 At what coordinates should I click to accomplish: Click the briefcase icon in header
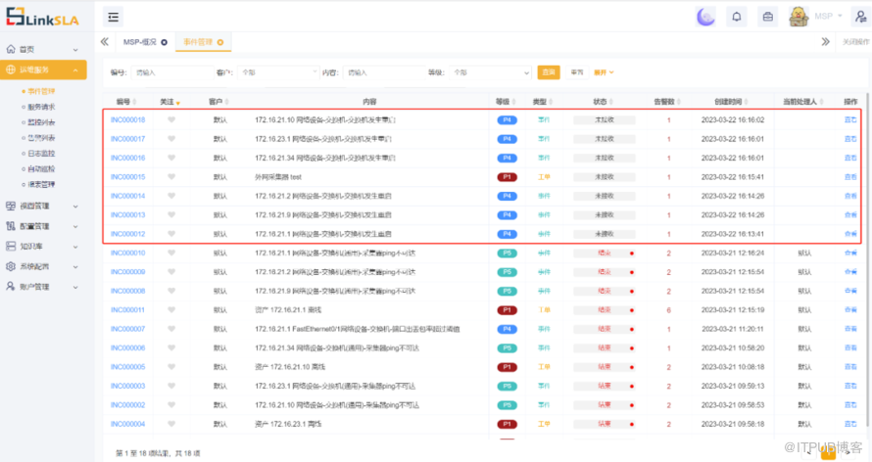pyautogui.click(x=768, y=17)
